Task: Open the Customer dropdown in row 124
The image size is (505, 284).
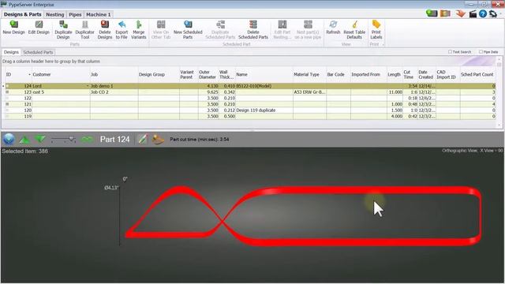Action: 88,86
